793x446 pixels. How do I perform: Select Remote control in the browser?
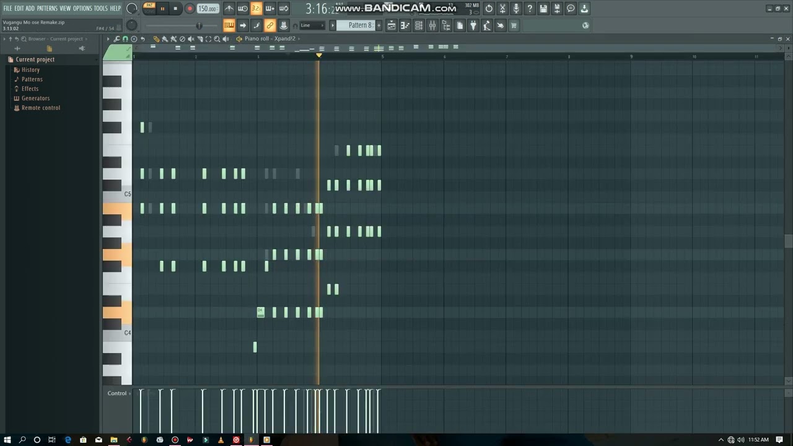(40, 108)
